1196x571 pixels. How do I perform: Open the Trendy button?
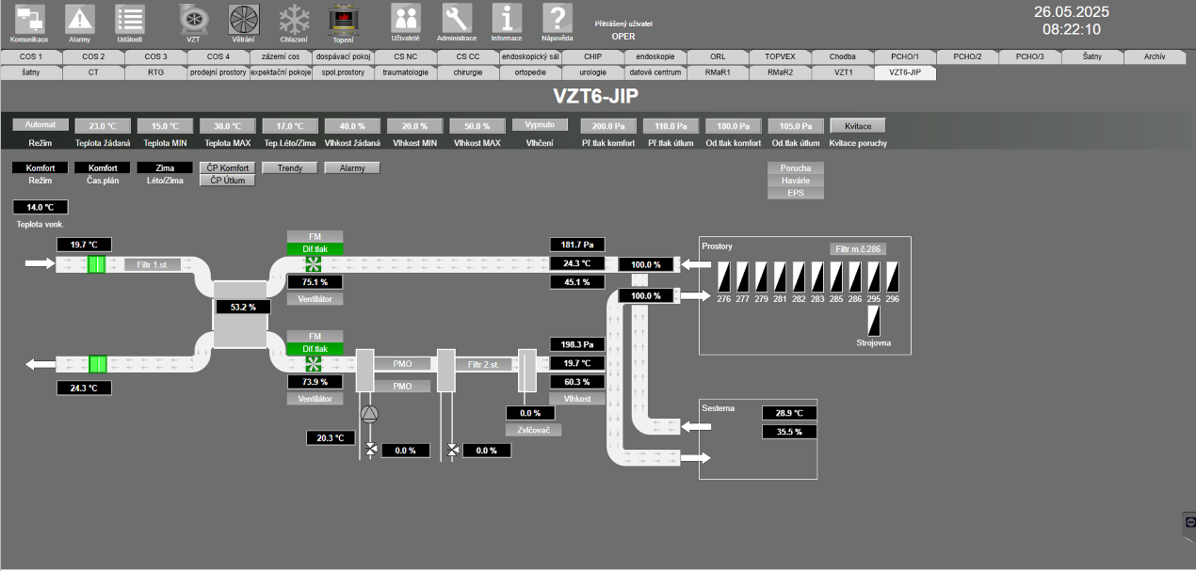pos(289,167)
